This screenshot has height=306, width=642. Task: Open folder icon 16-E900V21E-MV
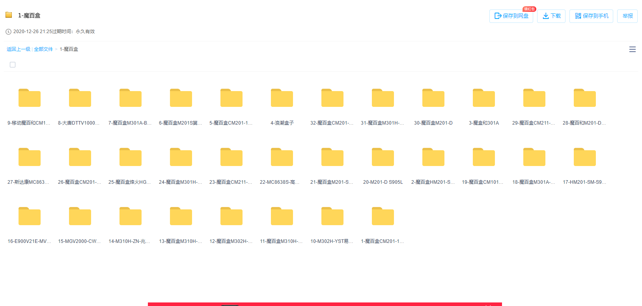pyautogui.click(x=30, y=216)
